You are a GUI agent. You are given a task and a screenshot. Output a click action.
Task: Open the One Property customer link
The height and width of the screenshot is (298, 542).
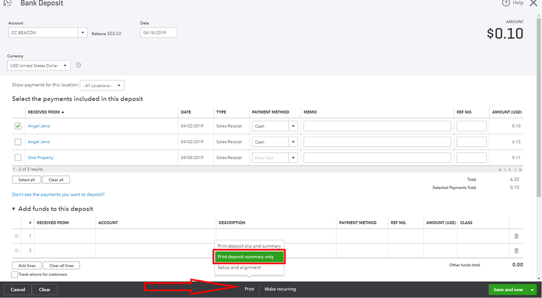point(41,158)
